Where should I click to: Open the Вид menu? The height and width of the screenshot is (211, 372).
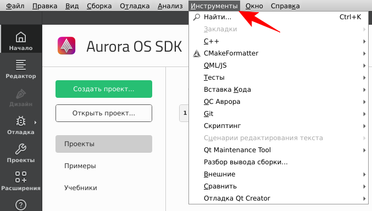point(72,5)
